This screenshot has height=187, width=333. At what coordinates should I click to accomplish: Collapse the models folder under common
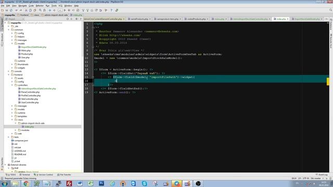(x=12, y=44)
